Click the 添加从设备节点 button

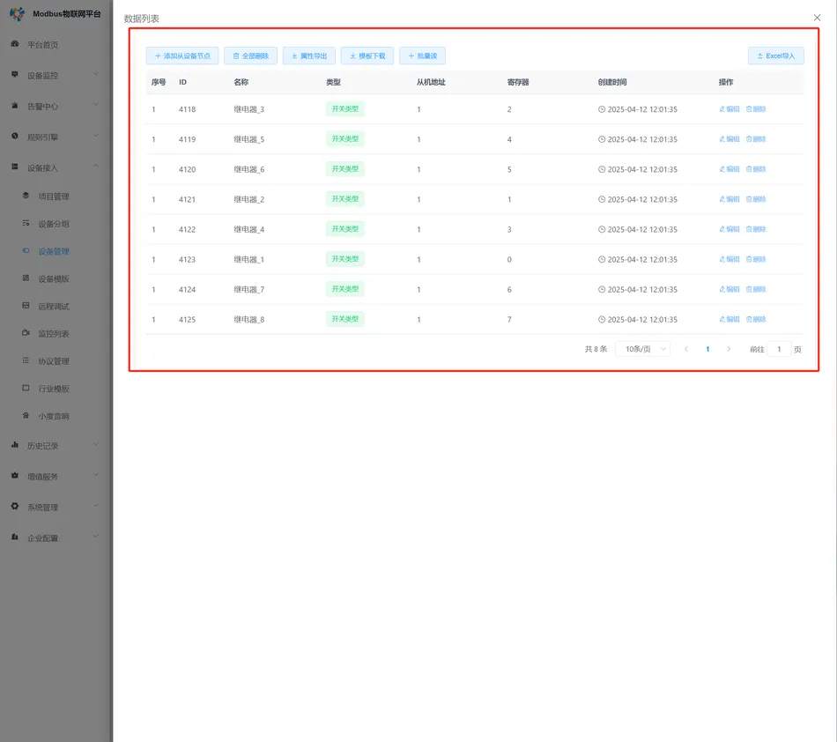tap(181, 55)
